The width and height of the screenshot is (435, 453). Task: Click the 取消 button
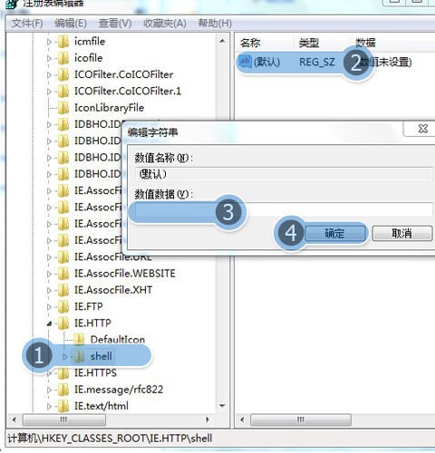[x=402, y=234]
